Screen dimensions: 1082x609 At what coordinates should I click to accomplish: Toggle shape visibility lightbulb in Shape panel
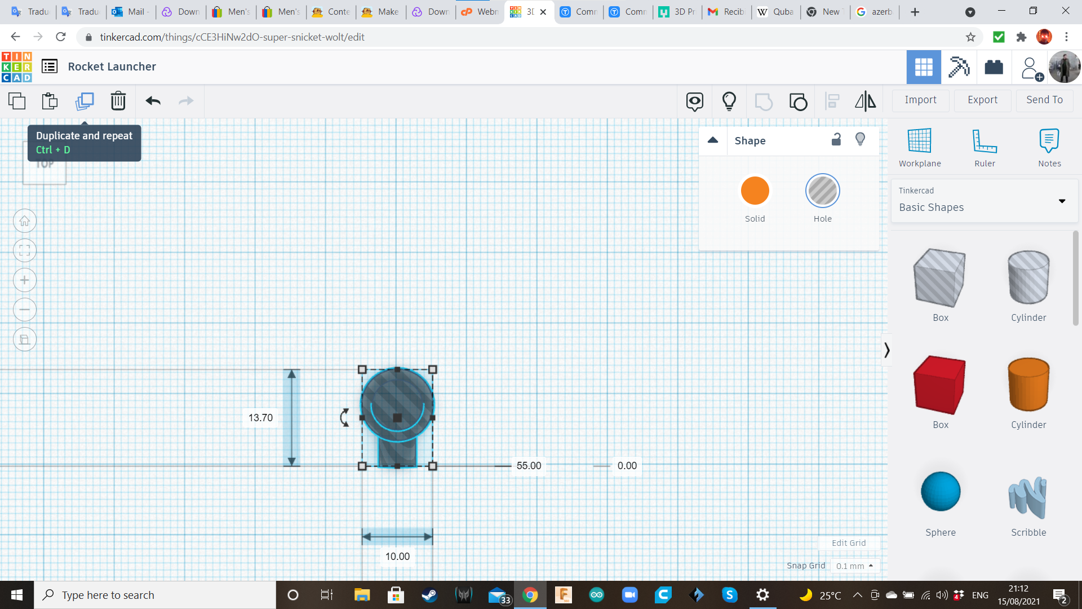tap(860, 140)
